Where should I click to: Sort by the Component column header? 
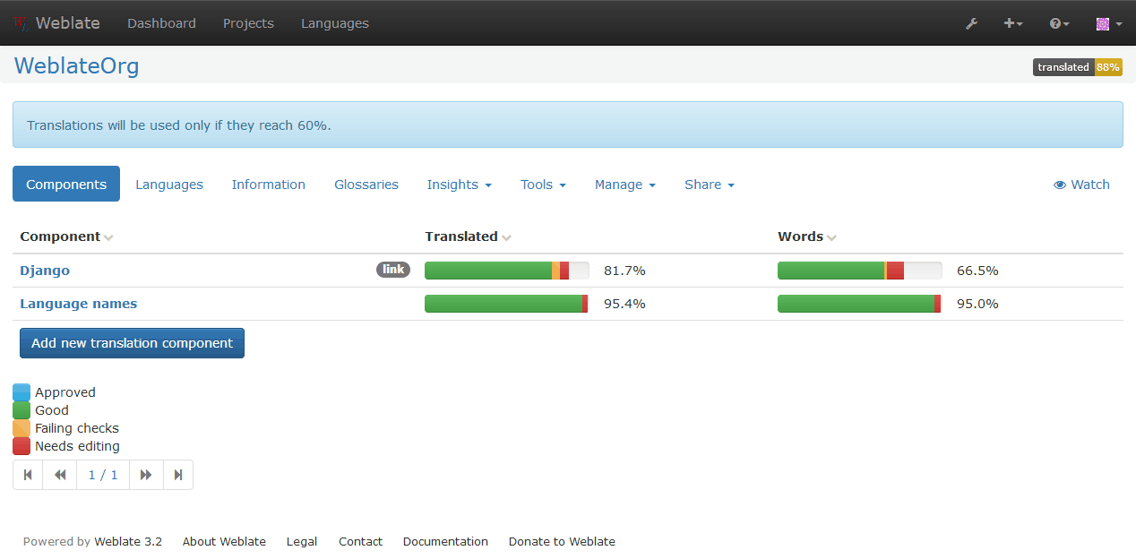(66, 236)
